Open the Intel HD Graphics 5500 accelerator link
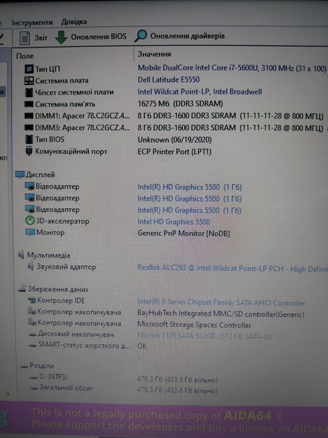328x438 pixels. (174, 222)
